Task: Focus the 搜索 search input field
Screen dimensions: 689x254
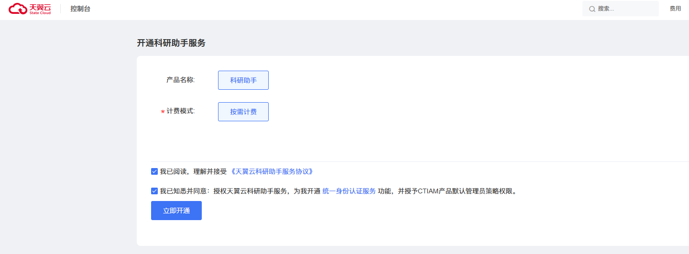Action: 620,9
